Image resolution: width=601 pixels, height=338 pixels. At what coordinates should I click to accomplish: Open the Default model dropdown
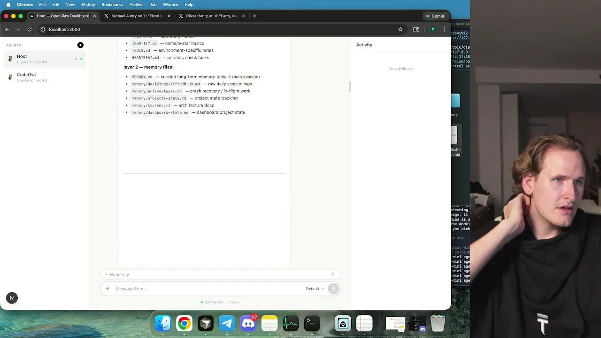(x=315, y=289)
